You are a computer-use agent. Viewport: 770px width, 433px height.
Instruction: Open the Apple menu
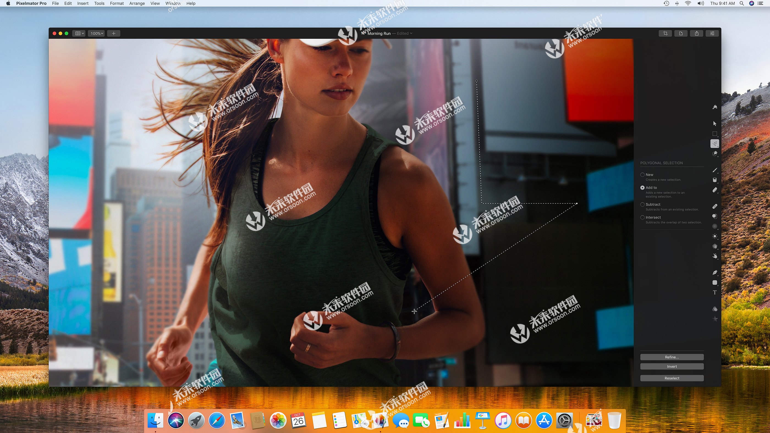[x=8, y=3]
